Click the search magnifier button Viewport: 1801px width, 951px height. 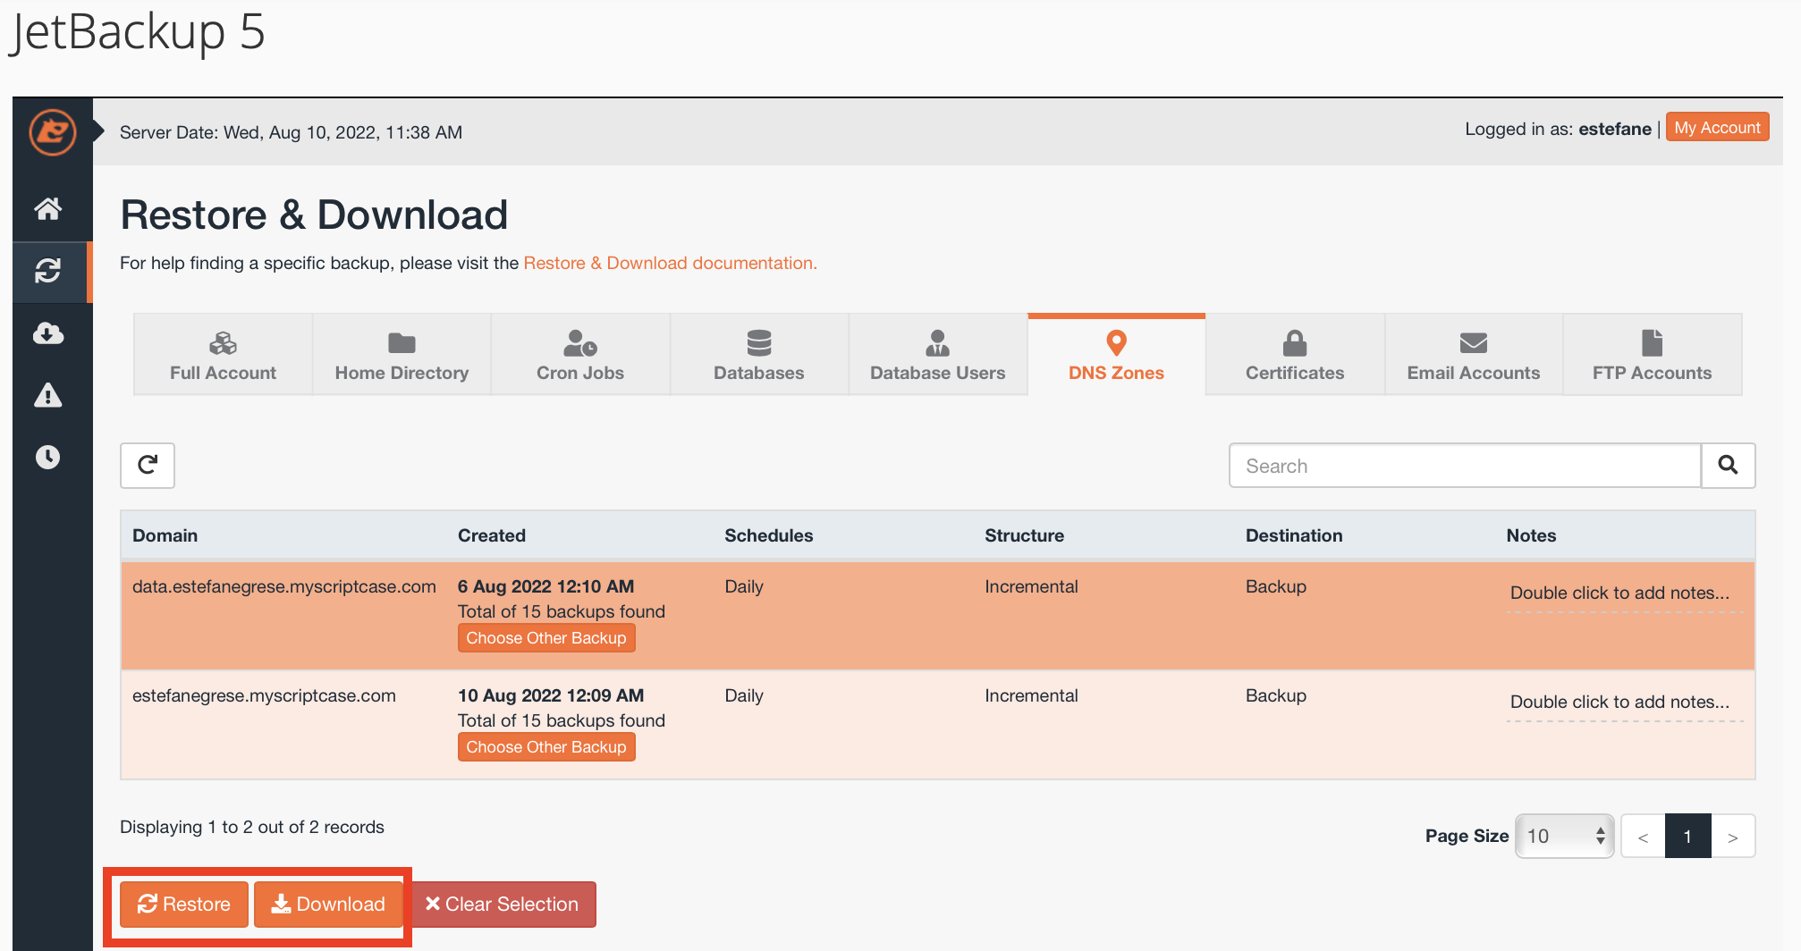coord(1728,465)
